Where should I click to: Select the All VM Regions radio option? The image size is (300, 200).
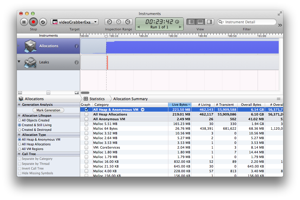tap(20, 149)
